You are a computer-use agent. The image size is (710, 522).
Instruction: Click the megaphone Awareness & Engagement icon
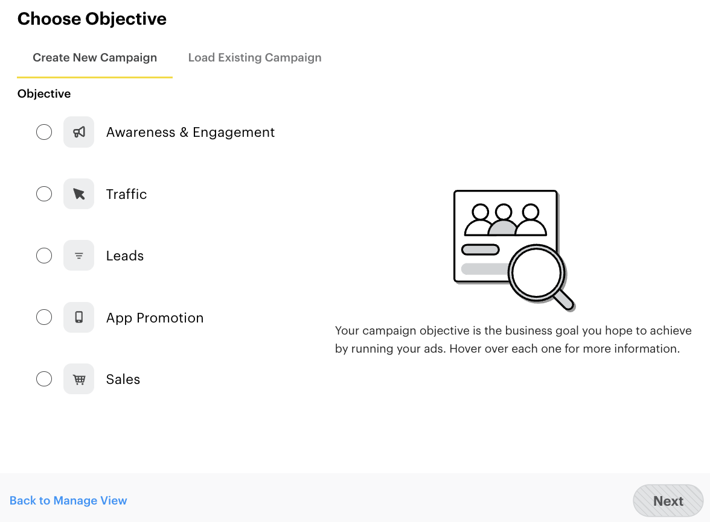click(x=78, y=131)
